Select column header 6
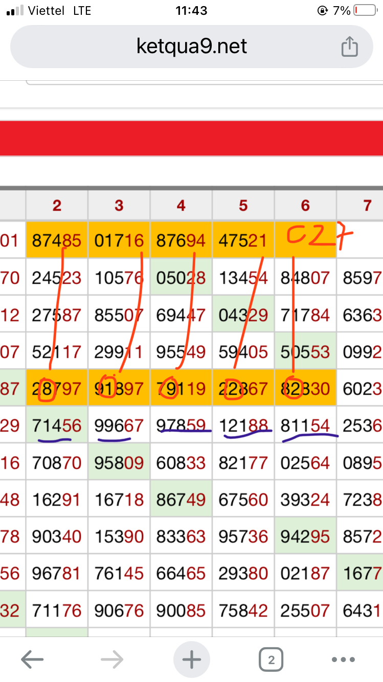The height and width of the screenshot is (682, 383). click(305, 206)
